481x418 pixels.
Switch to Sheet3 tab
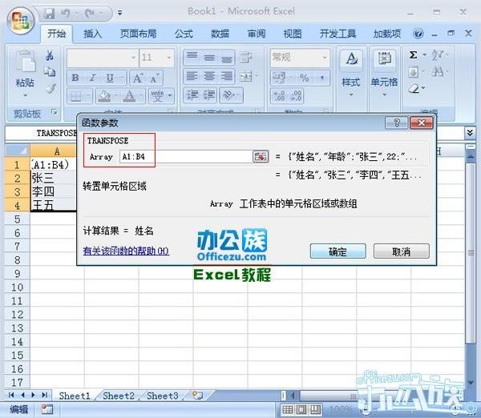[x=162, y=396]
